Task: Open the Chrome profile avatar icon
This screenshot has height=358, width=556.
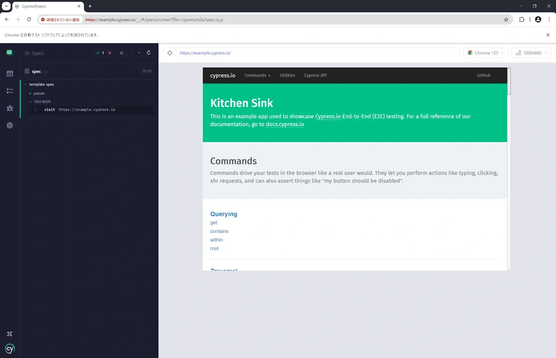Action: tap(538, 19)
